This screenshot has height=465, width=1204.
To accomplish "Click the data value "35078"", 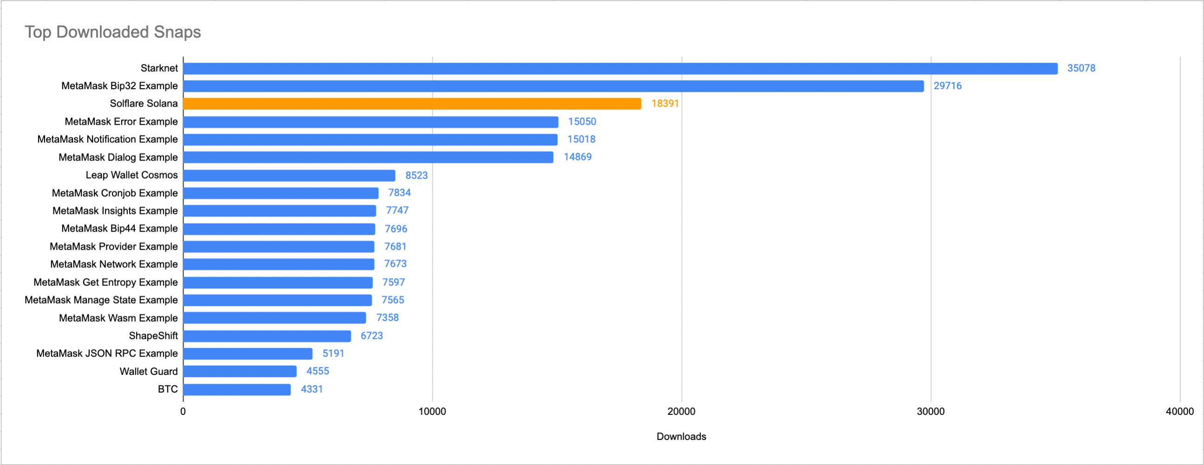I will pos(1081,68).
